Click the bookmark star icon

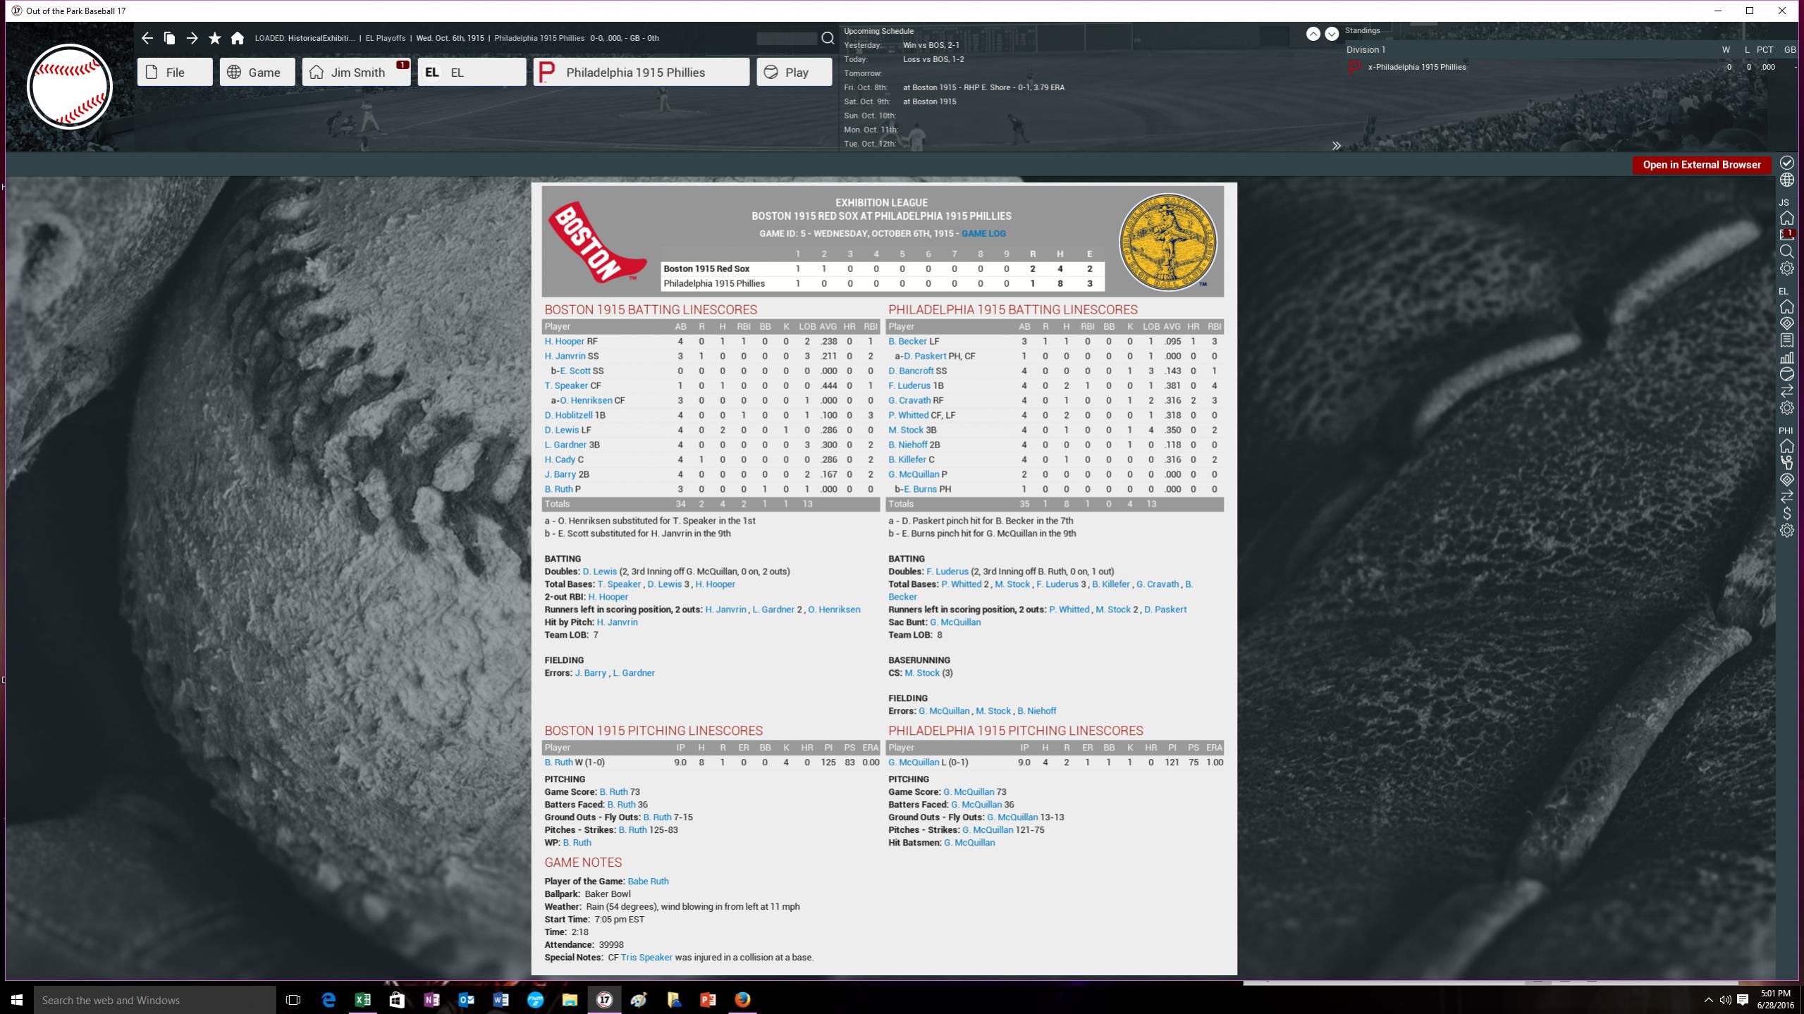(215, 38)
